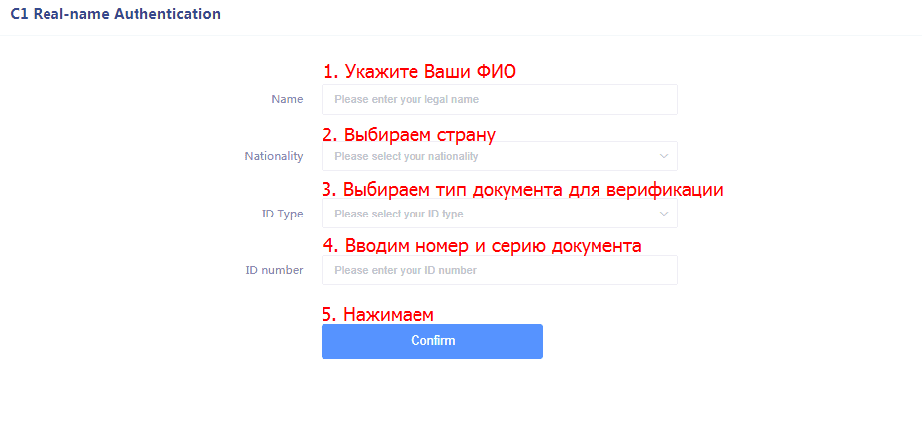Click the 'ID number' field label
The image size is (922, 434).
(x=275, y=270)
